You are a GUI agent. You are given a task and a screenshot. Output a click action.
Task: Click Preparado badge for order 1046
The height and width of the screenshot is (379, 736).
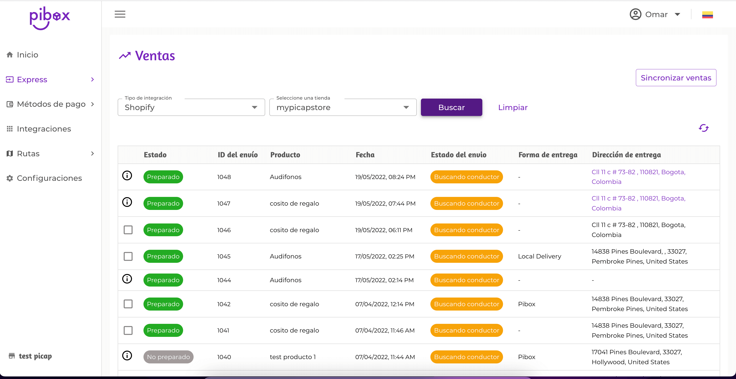tap(163, 230)
